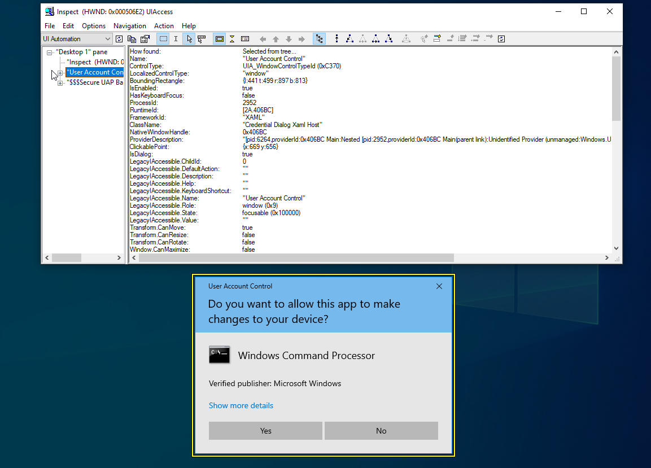Click properties pane vertical scrollbar thumb
The width and height of the screenshot is (651, 468).
click(616, 89)
